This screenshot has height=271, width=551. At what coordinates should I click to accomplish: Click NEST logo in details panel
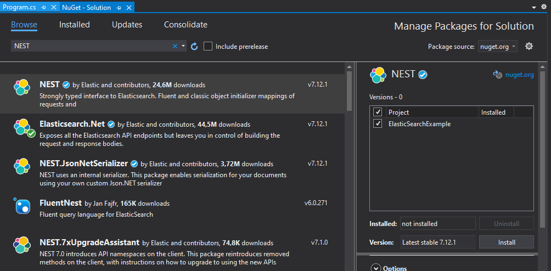point(379,75)
